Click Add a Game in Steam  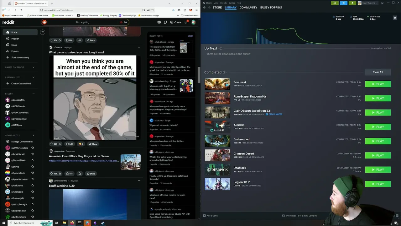coord(210,216)
